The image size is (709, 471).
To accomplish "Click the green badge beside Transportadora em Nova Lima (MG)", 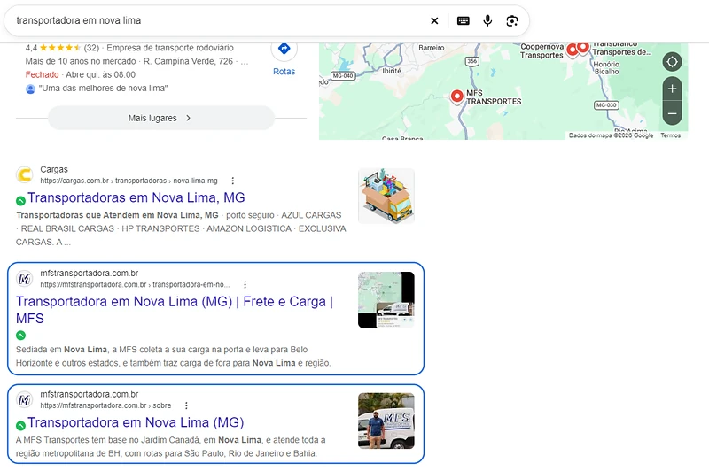I will [20, 425].
